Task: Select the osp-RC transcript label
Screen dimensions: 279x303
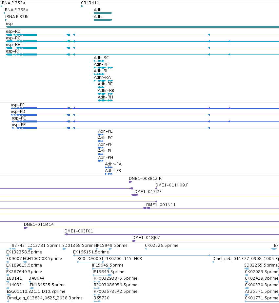Action: [13, 38]
